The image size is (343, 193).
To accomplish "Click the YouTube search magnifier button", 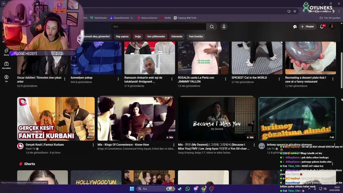I will coord(212,27).
